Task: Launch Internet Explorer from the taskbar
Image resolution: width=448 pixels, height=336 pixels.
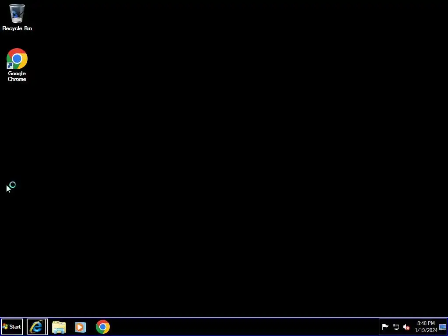Action: pos(37,326)
